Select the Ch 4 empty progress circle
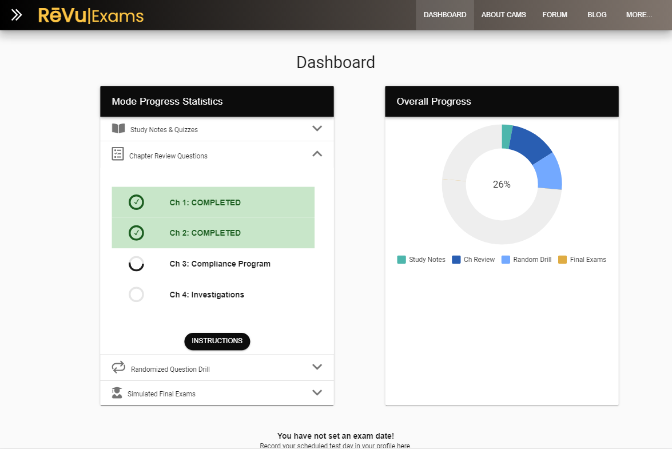The width and height of the screenshot is (672, 449). coord(136,295)
